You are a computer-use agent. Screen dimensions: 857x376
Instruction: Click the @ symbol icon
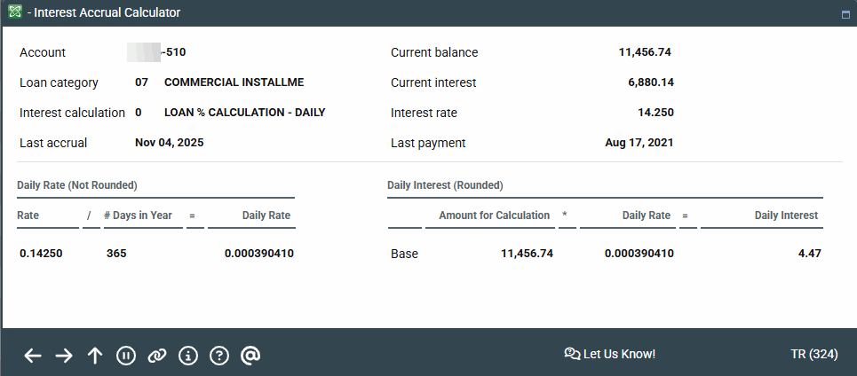250,356
